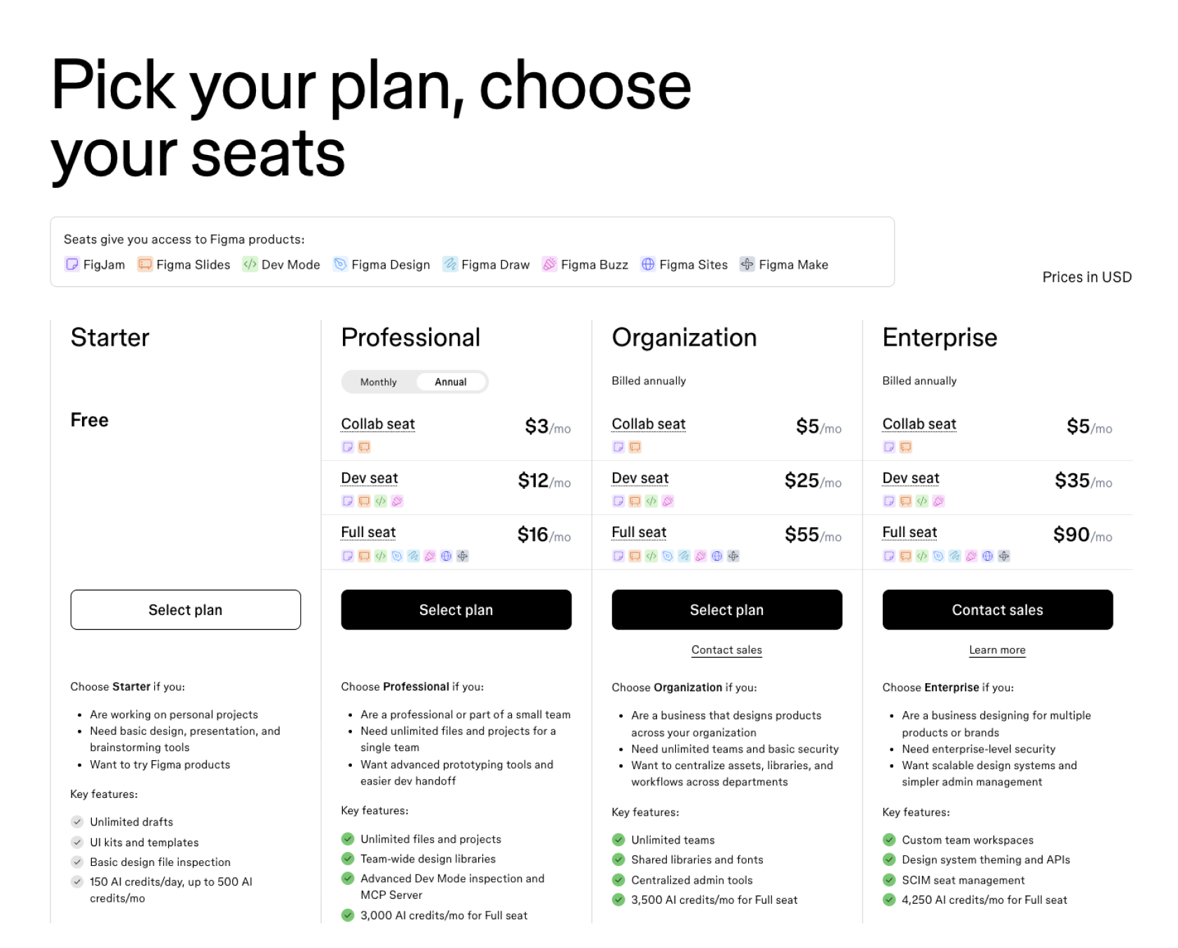Switch Professional billing to Monthly
1178x948 pixels.
point(379,382)
